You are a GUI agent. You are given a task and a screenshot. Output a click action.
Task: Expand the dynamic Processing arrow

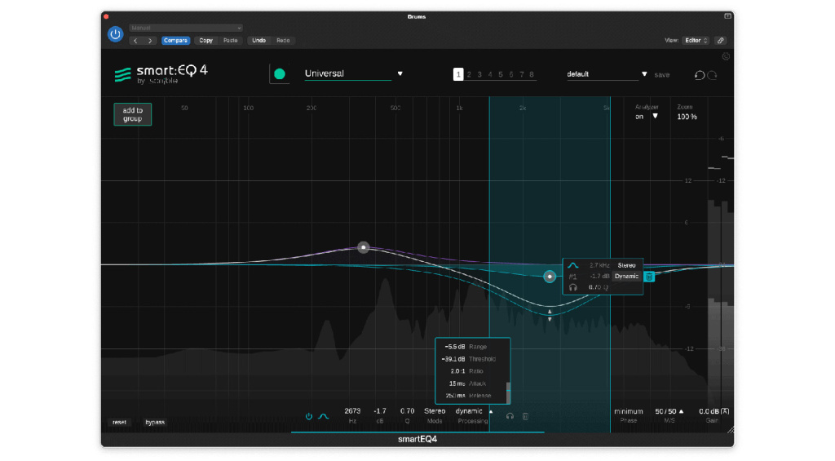pos(491,411)
